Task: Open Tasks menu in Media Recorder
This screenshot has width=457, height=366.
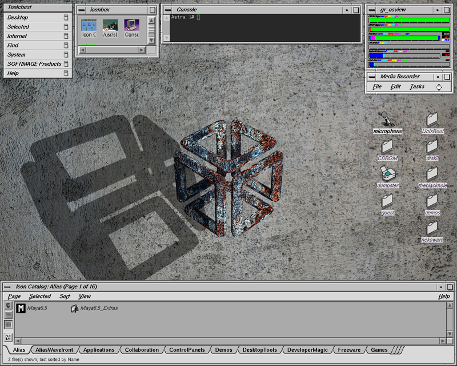Action: tap(417, 87)
